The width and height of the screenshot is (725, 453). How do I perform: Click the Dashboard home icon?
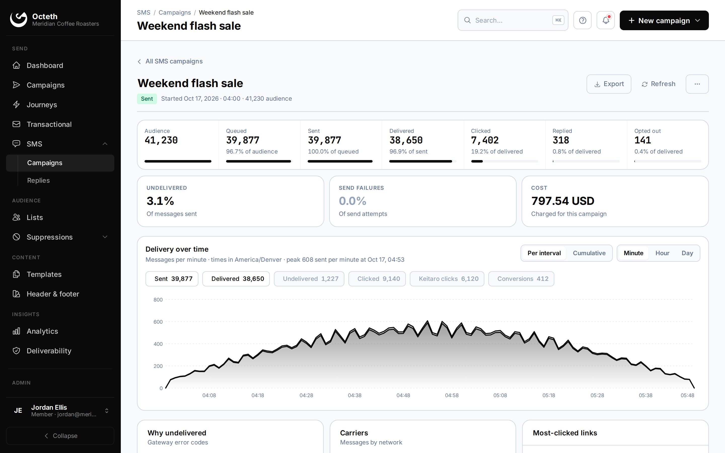(16, 65)
